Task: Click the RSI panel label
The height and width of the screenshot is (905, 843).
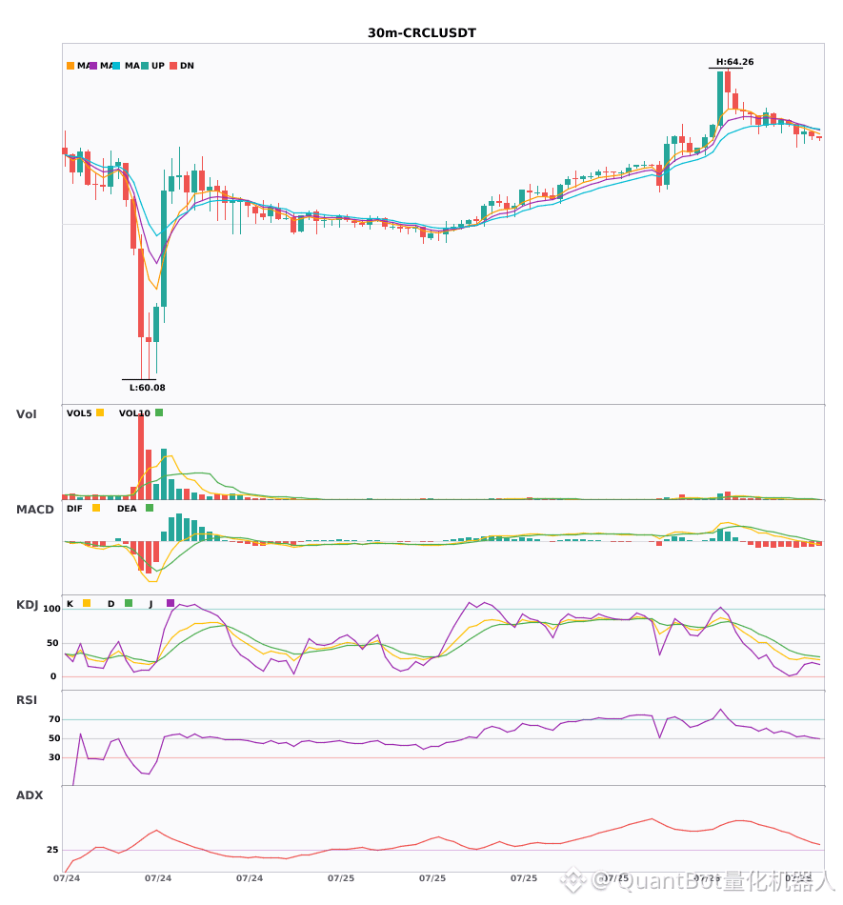Action: (x=27, y=700)
